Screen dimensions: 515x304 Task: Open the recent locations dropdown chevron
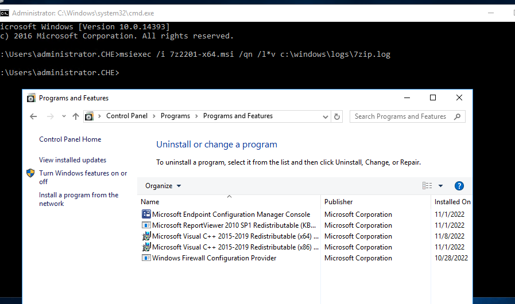[x=64, y=116]
